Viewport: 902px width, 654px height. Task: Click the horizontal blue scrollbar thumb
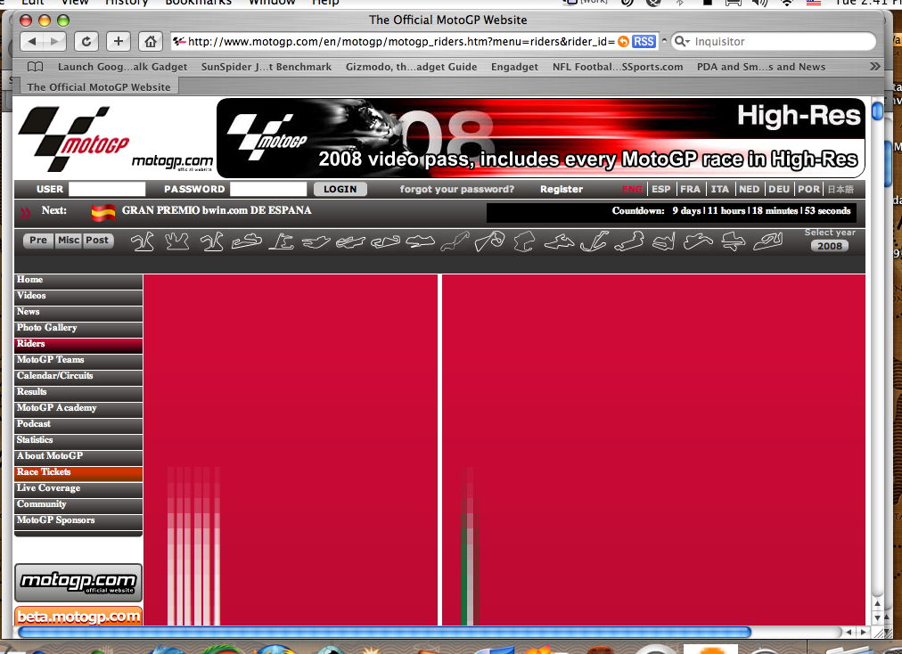tap(384, 632)
